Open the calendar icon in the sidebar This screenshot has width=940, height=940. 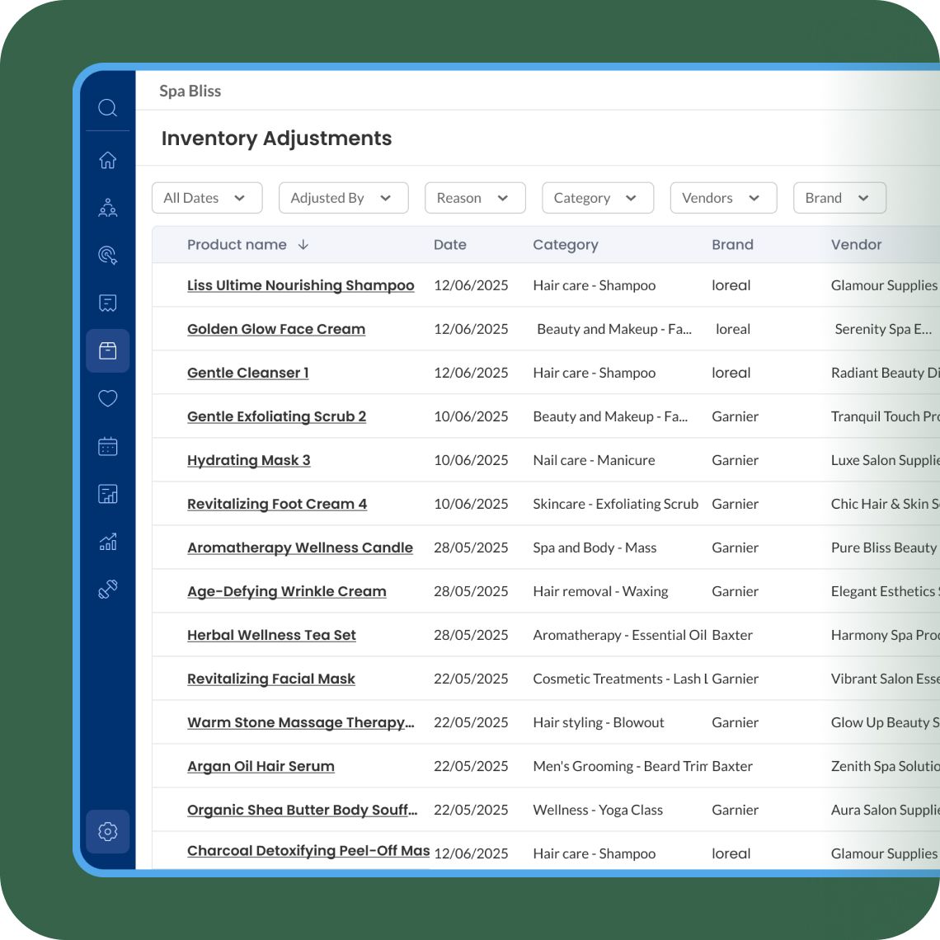[x=107, y=446]
